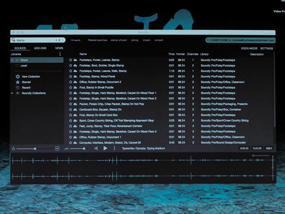Star 'Foot, Stamp On Small Card Box'

pyautogui.click(x=70, y=115)
